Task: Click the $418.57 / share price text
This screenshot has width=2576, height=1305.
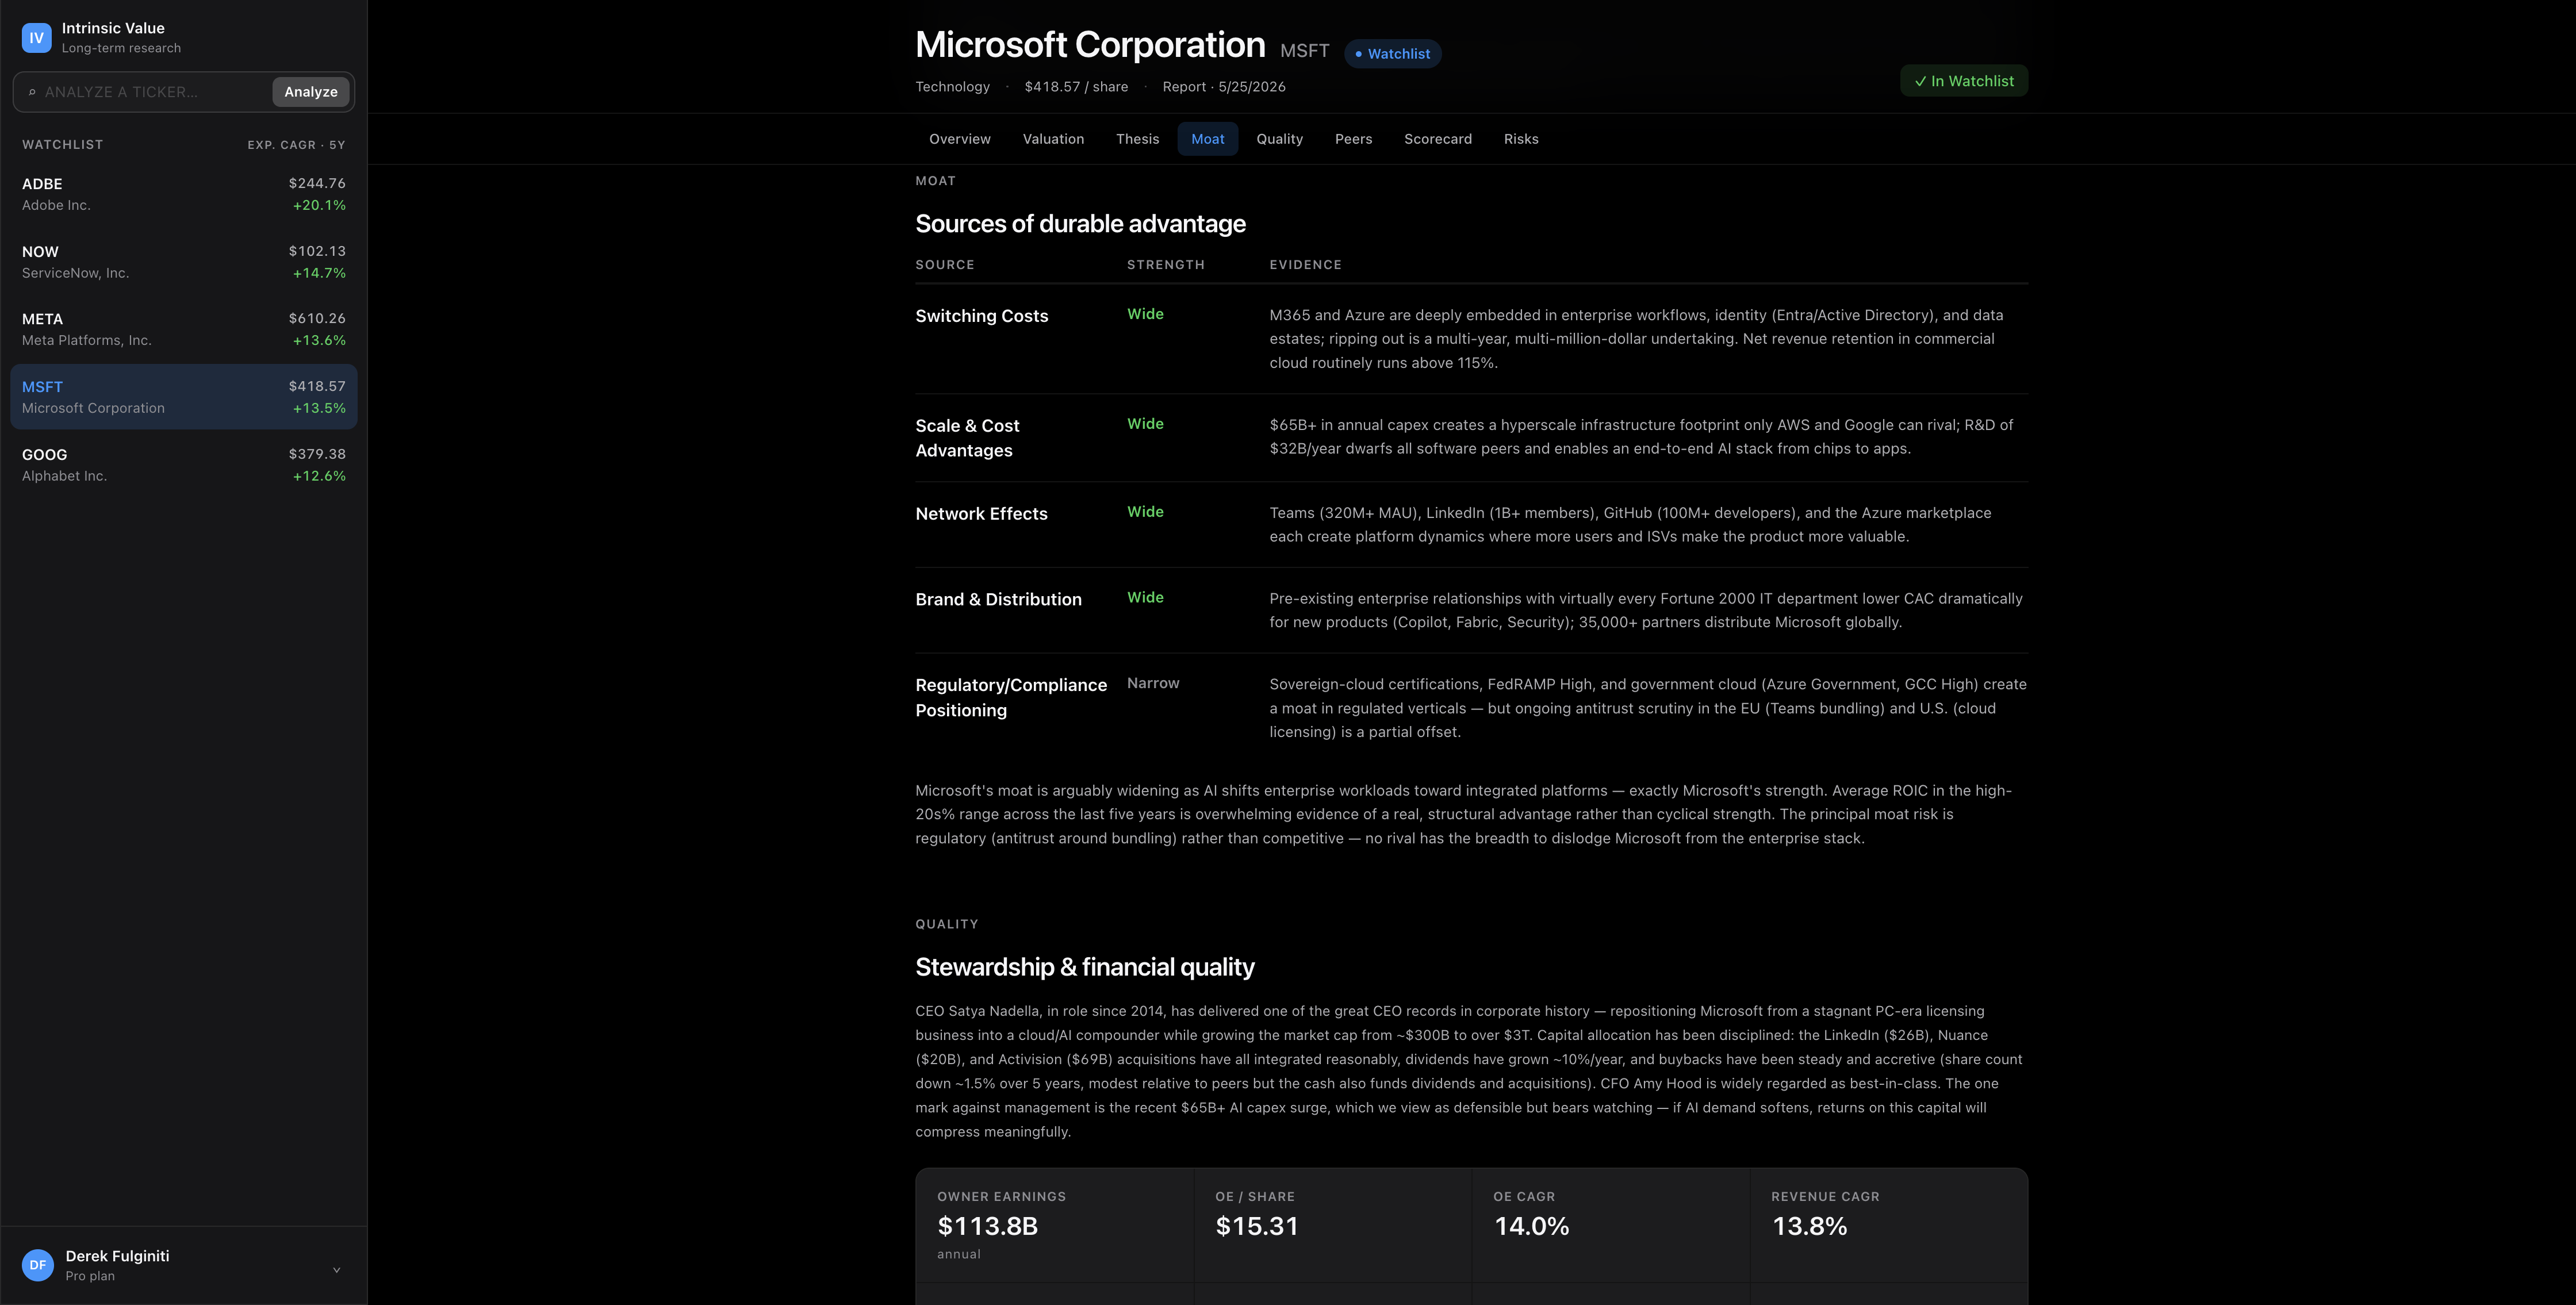Action: pyautogui.click(x=1076, y=87)
